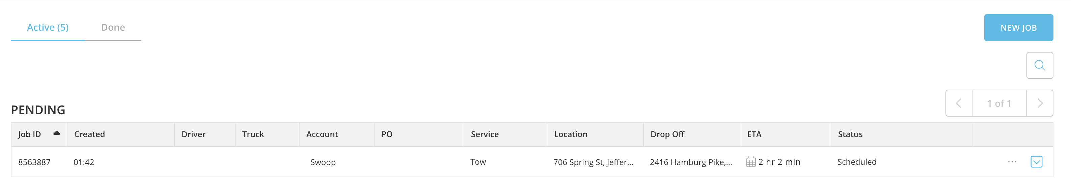Click the 1 of 1 page indicator
The image size is (1071, 190).
(999, 103)
